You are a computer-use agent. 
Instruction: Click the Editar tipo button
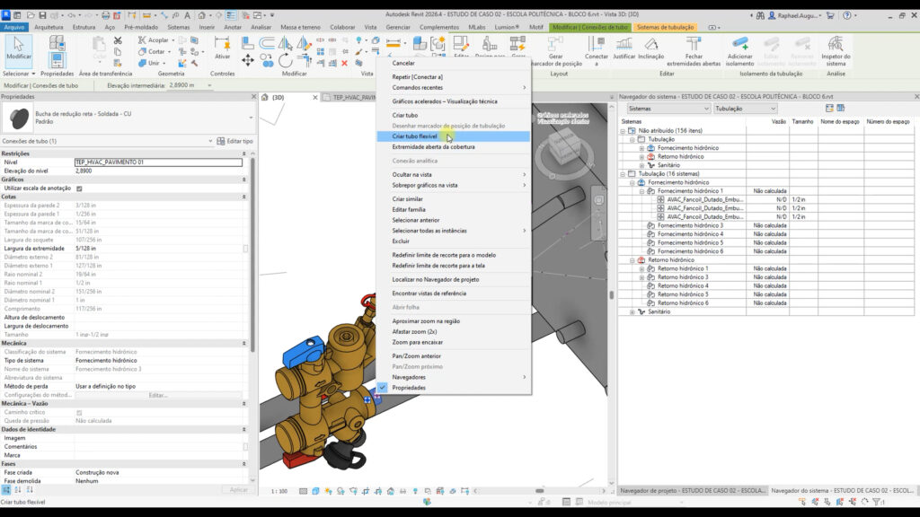234,141
